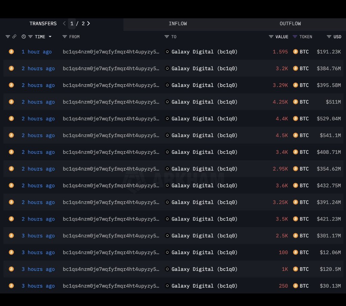346x306 pixels.
Task: Click the value '2.95K'
Action: (x=280, y=169)
